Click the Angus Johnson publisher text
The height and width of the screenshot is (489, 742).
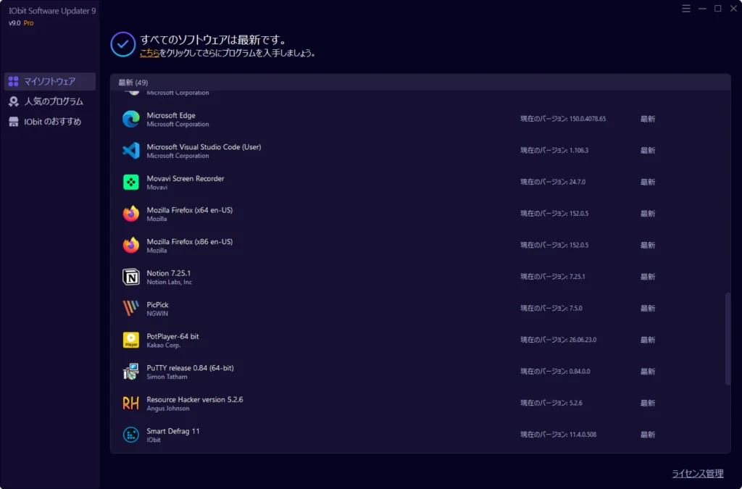coord(168,409)
